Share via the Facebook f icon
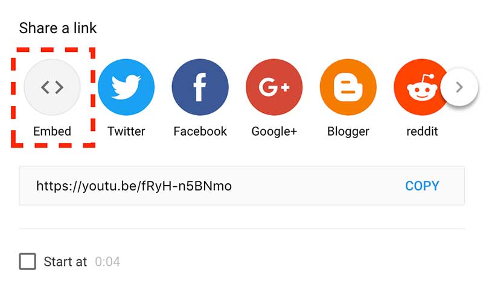The height and width of the screenshot is (287, 483). click(200, 87)
